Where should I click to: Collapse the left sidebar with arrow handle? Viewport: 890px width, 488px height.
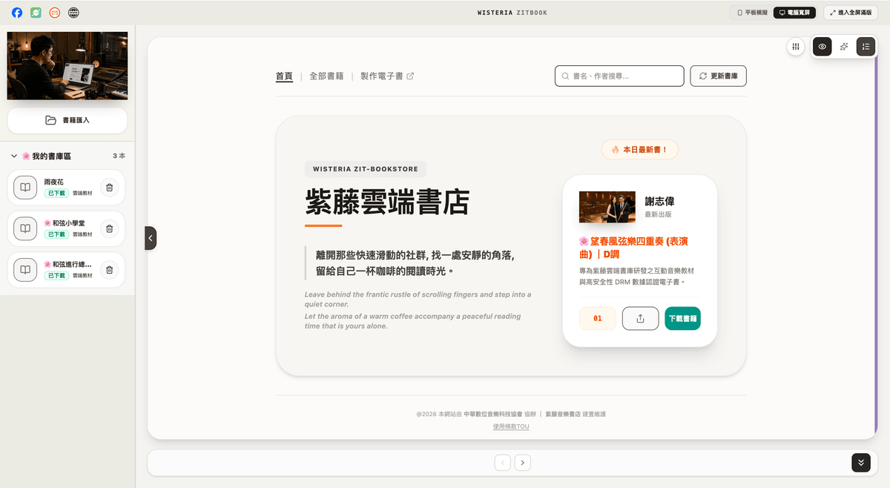[x=151, y=238]
